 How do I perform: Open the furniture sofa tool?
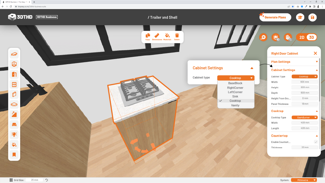point(14,125)
